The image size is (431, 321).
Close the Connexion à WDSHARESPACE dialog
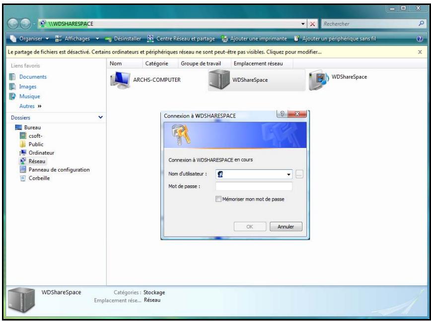297,114
